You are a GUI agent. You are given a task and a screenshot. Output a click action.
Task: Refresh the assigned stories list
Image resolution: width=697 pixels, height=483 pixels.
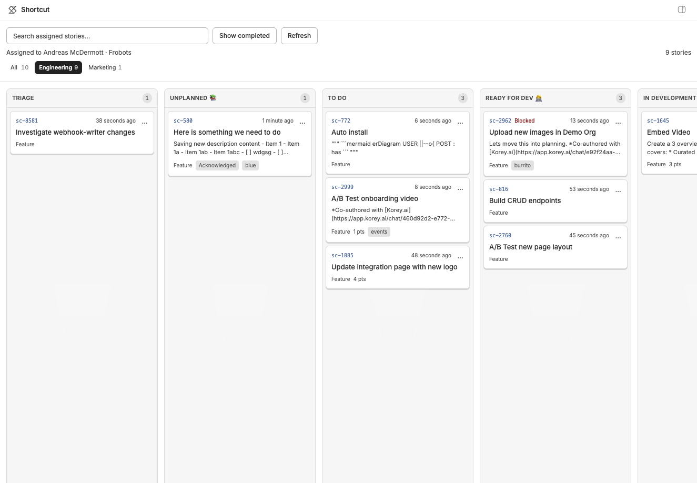point(299,36)
